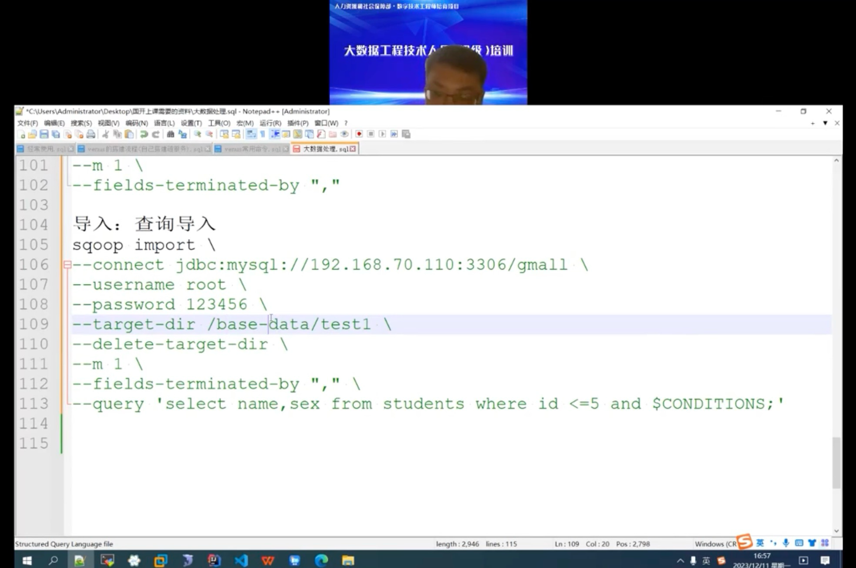Click the Save All toolbar icon
Screen dimensions: 856x568
pos(56,134)
